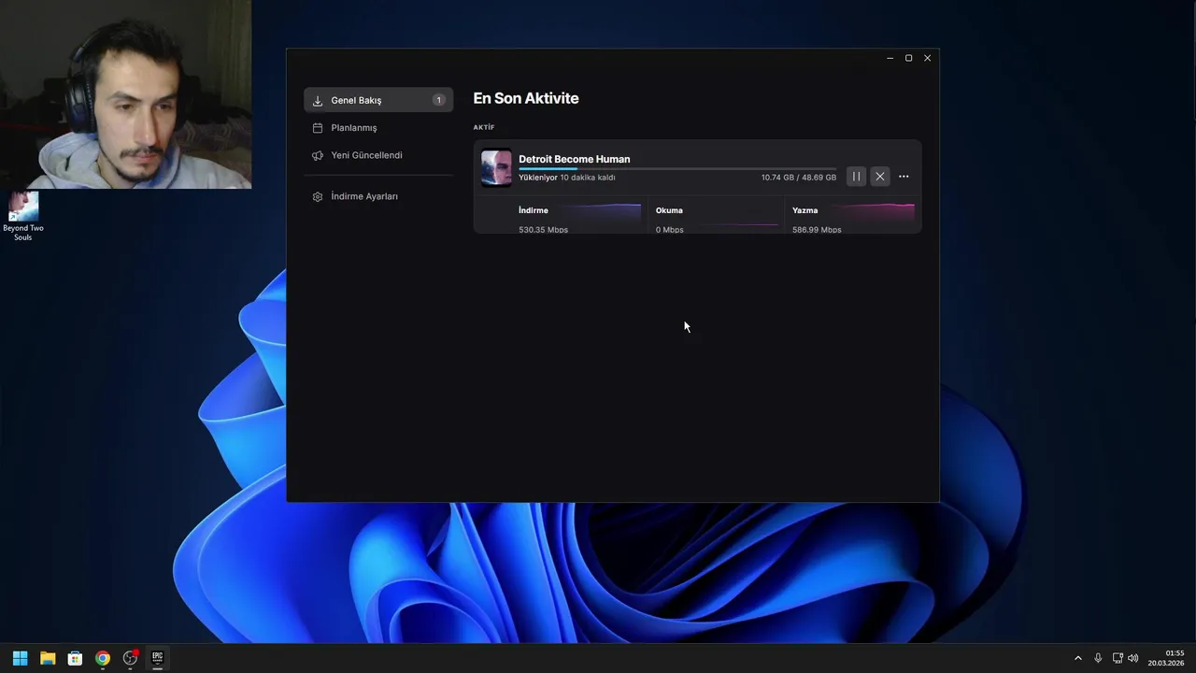Pause the Detroit Become Human download

(856, 177)
